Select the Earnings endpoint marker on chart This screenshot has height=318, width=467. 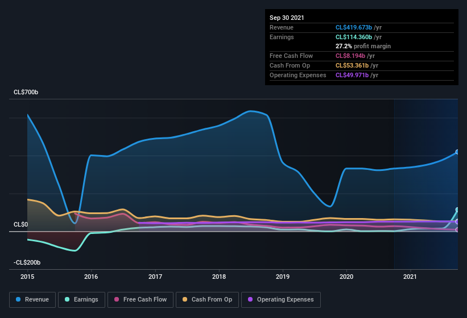click(x=457, y=210)
